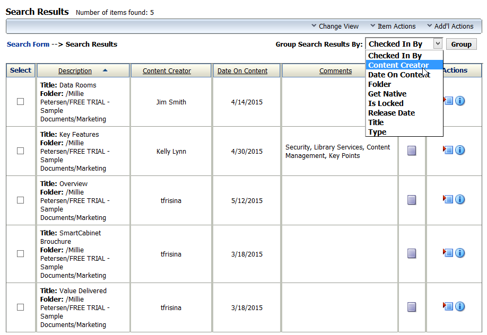Click the comment icon in the Overview row
The width and height of the screenshot is (487, 335).
(x=411, y=199)
